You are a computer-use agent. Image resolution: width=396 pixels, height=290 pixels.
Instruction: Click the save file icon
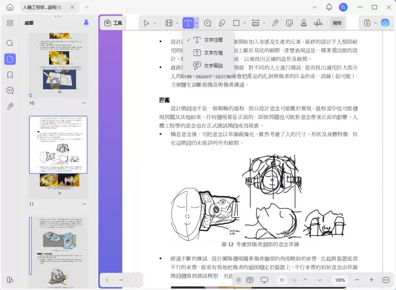tap(367, 23)
